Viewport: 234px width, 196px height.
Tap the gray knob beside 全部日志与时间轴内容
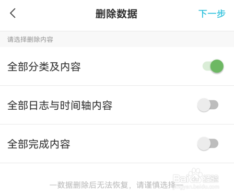204,105
